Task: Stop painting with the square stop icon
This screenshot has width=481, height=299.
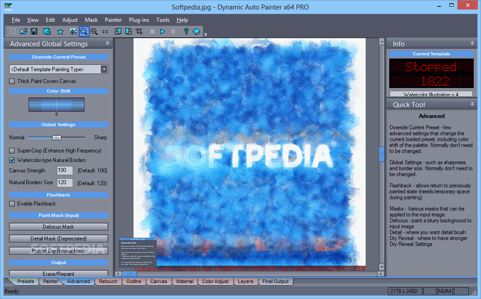Action: click(x=152, y=31)
